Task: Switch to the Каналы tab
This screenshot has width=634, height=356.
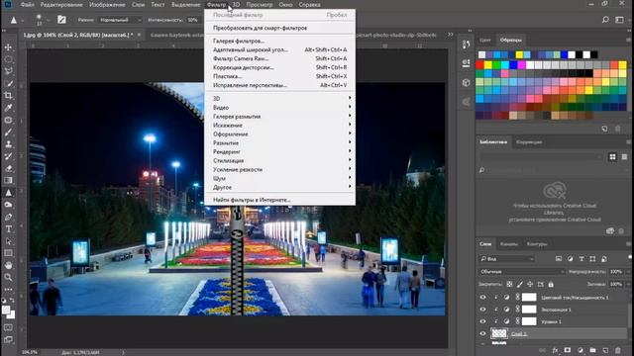Action: 508,244
